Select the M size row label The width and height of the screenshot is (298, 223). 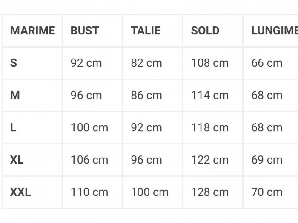[15, 95]
